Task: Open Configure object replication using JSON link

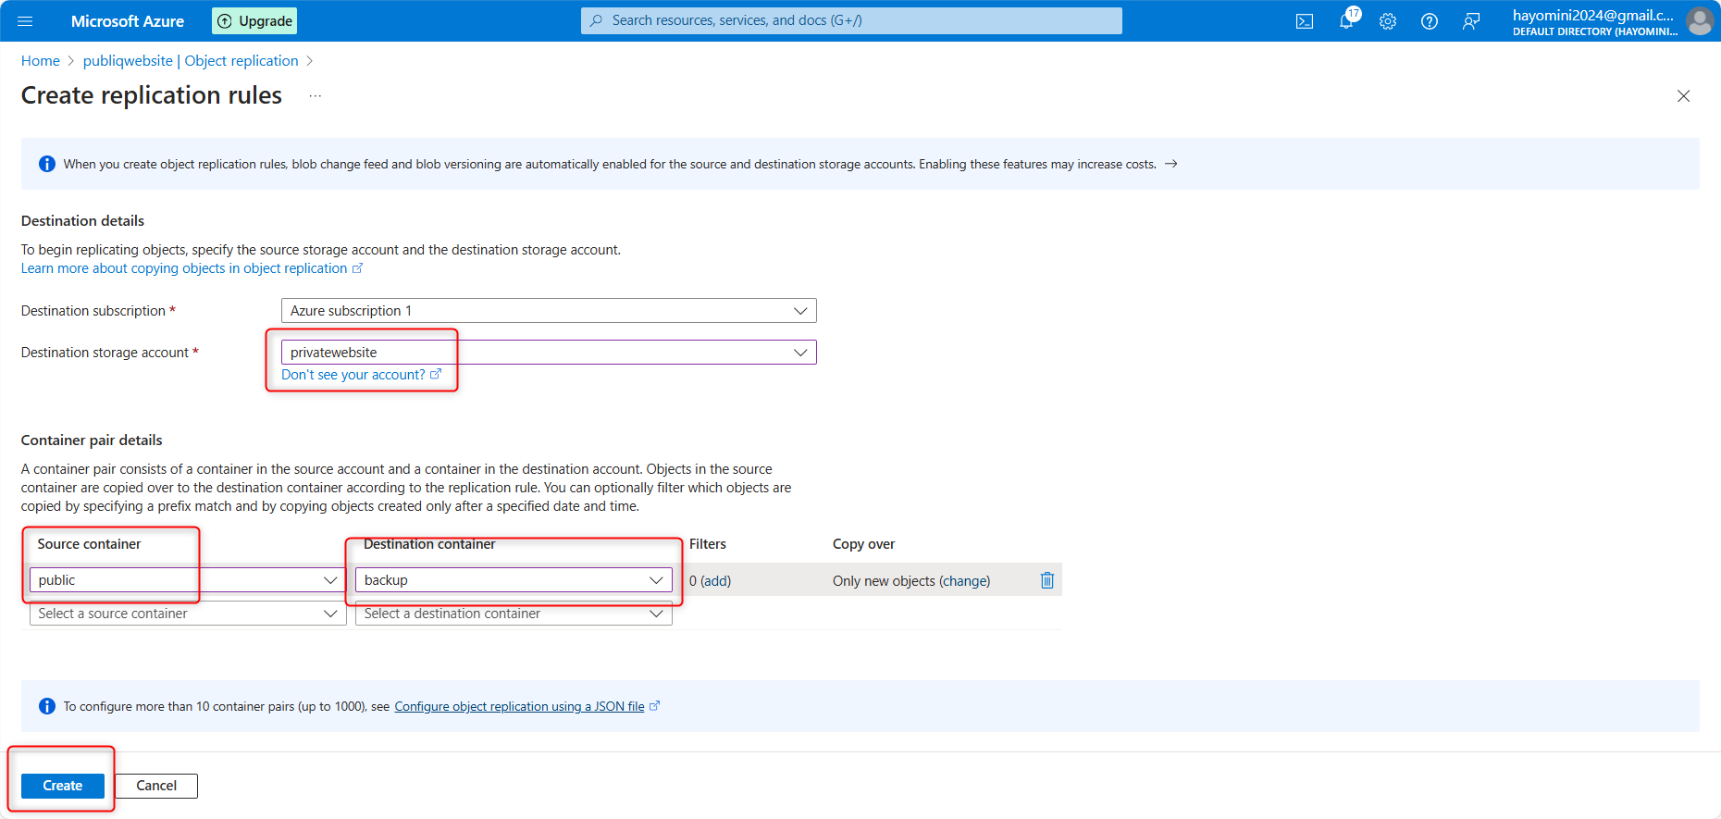Action: (x=526, y=706)
